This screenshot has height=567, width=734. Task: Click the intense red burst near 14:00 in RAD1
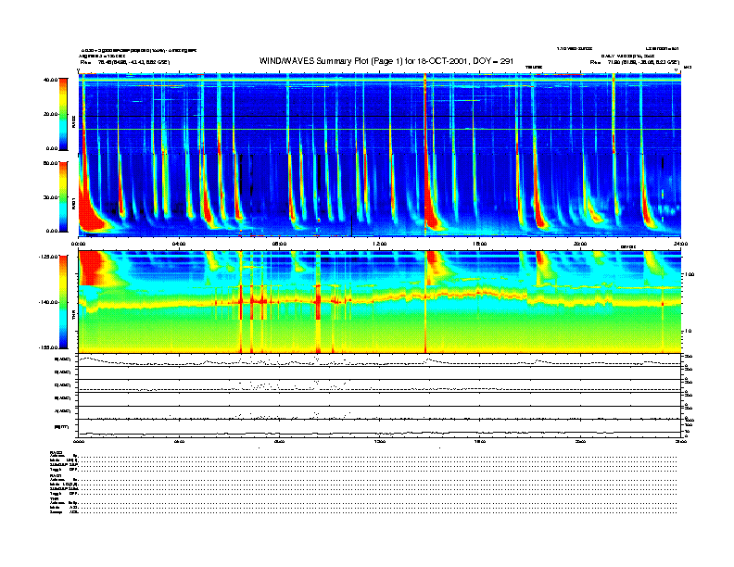(x=433, y=213)
